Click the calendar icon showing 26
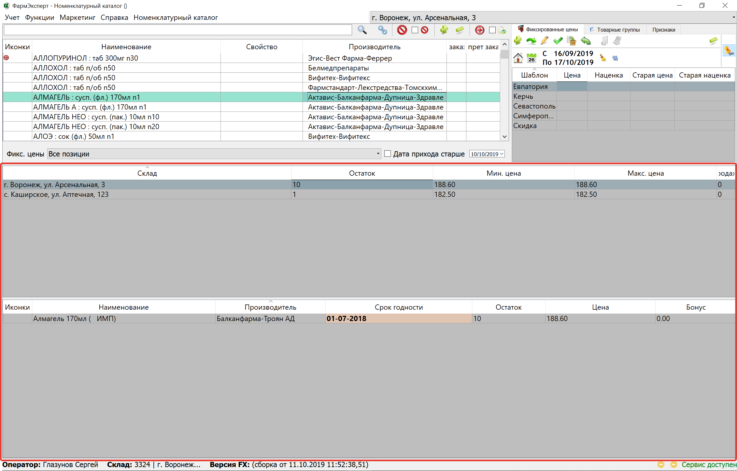The width and height of the screenshot is (737, 471). click(531, 58)
